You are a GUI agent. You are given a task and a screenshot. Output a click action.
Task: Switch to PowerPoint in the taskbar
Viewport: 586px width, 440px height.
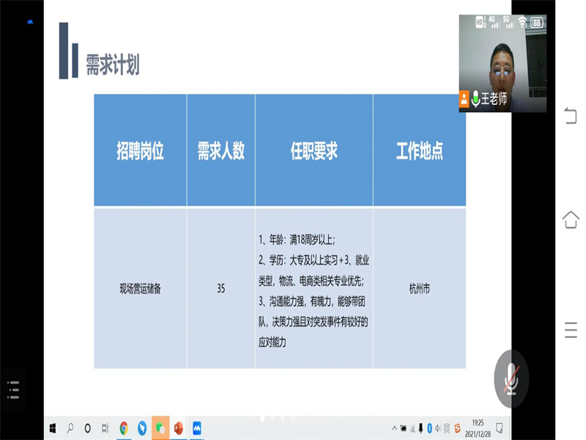[178, 428]
